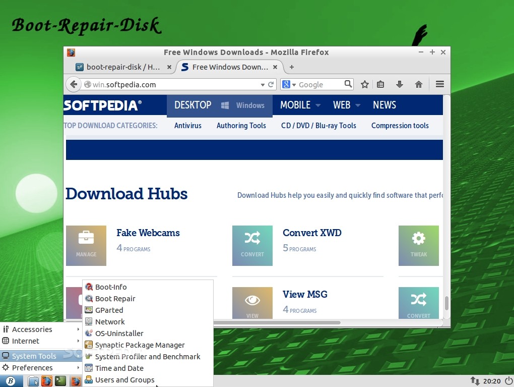The height and width of the screenshot is (387, 514).
Task: Click the MANAGE briefcase hub tile
Action: click(86, 246)
